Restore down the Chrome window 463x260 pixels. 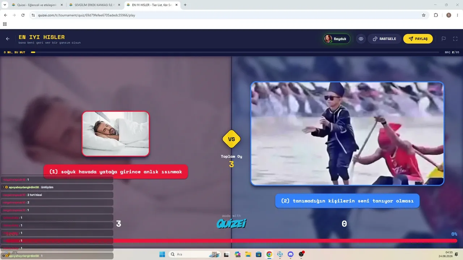[446, 5]
